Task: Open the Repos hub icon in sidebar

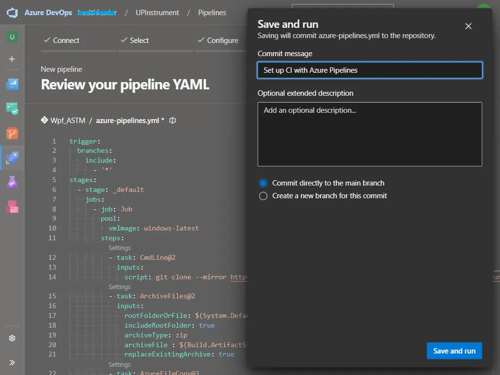Action: click(x=12, y=133)
